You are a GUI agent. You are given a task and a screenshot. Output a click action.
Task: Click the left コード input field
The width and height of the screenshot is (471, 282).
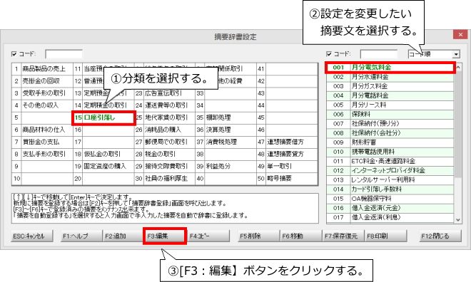[64, 54]
